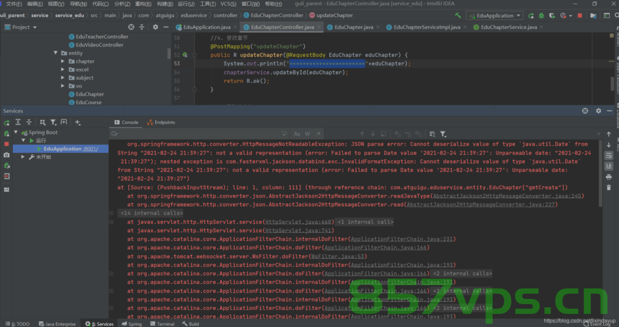Expand the 14 internal calls fold
The height and width of the screenshot is (327, 619).
click(x=111, y=213)
